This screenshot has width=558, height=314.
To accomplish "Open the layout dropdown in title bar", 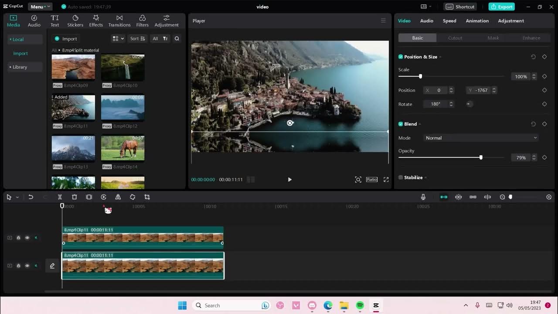I will (426, 7).
